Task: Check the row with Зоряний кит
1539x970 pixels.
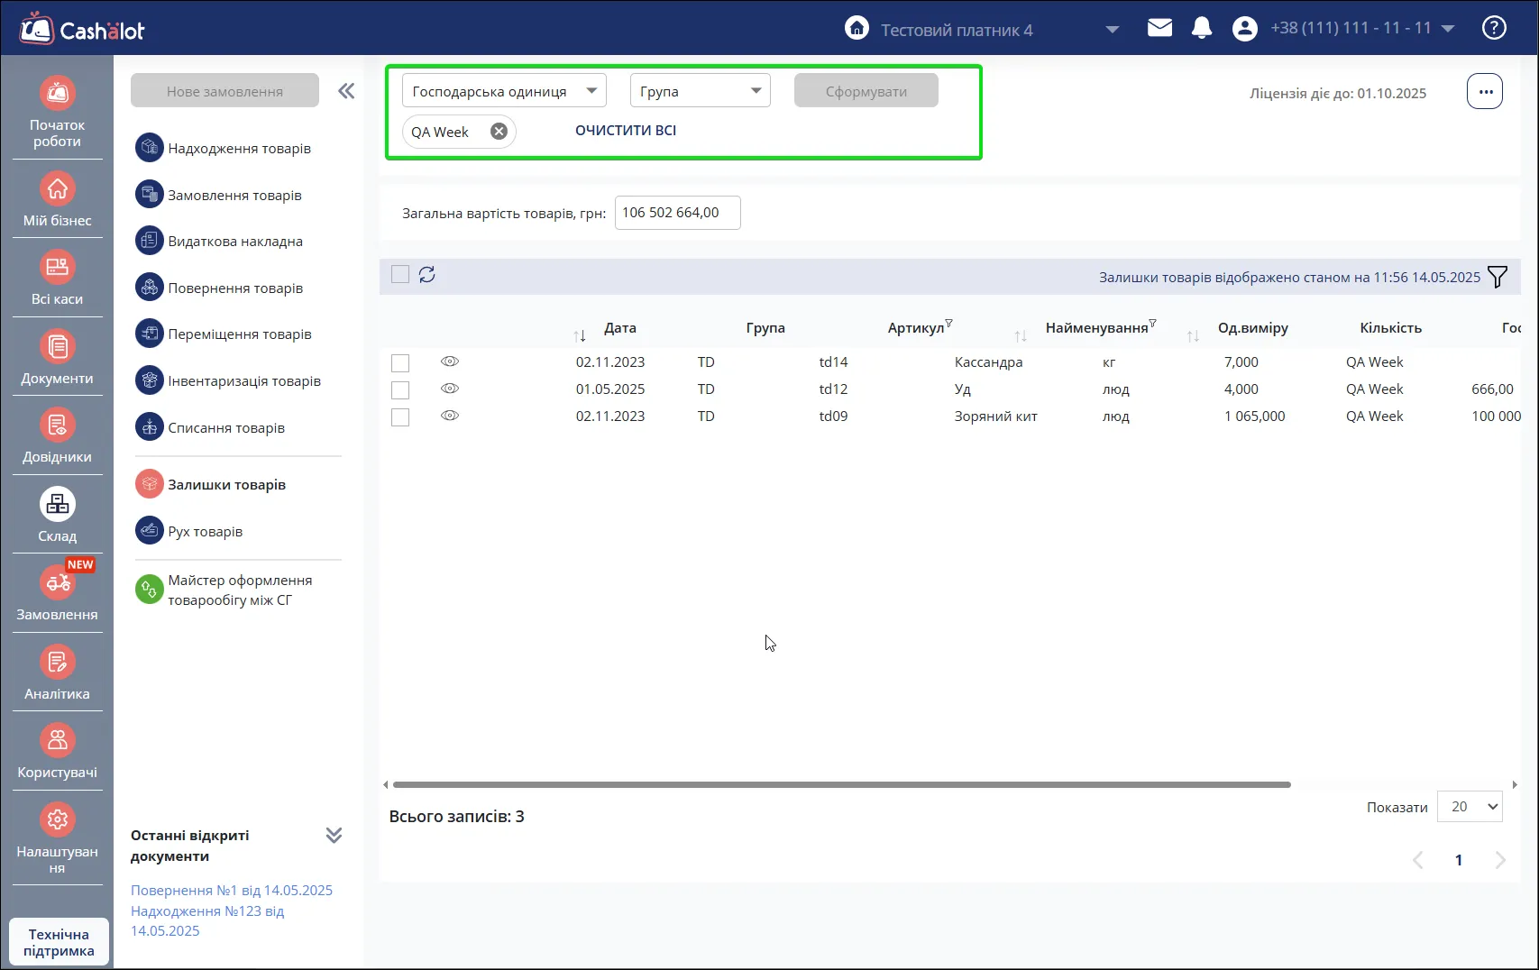Action: click(400, 416)
